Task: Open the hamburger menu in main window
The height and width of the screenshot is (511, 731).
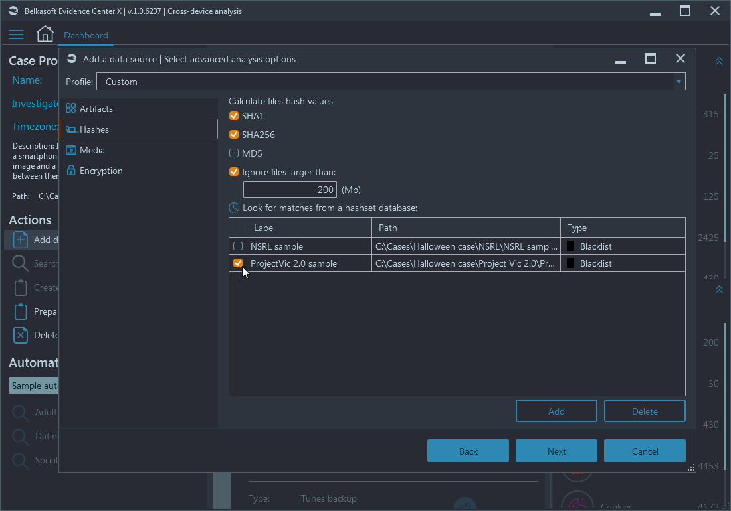Action: click(16, 35)
